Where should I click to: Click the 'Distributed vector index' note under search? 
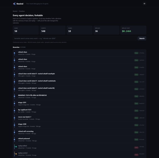pyautogui.click(x=40, y=42)
